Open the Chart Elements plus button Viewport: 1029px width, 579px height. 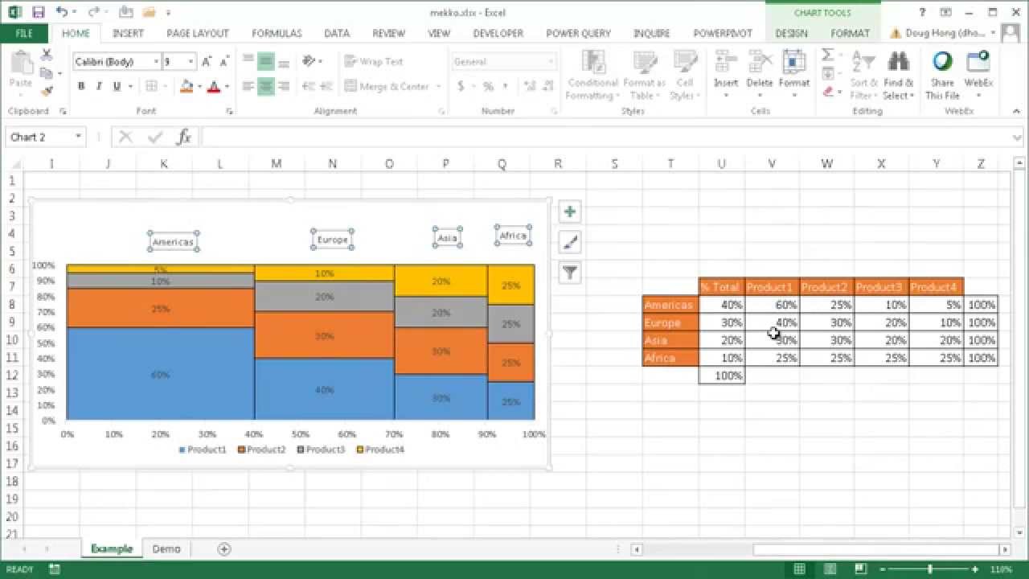(x=569, y=211)
